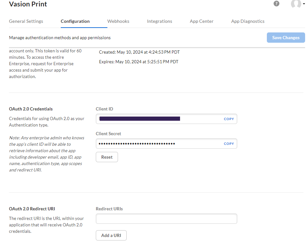This screenshot has width=308, height=245.
Task: Select the token Created date text
Action: 139,52
